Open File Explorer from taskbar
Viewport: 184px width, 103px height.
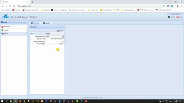[11, 101]
